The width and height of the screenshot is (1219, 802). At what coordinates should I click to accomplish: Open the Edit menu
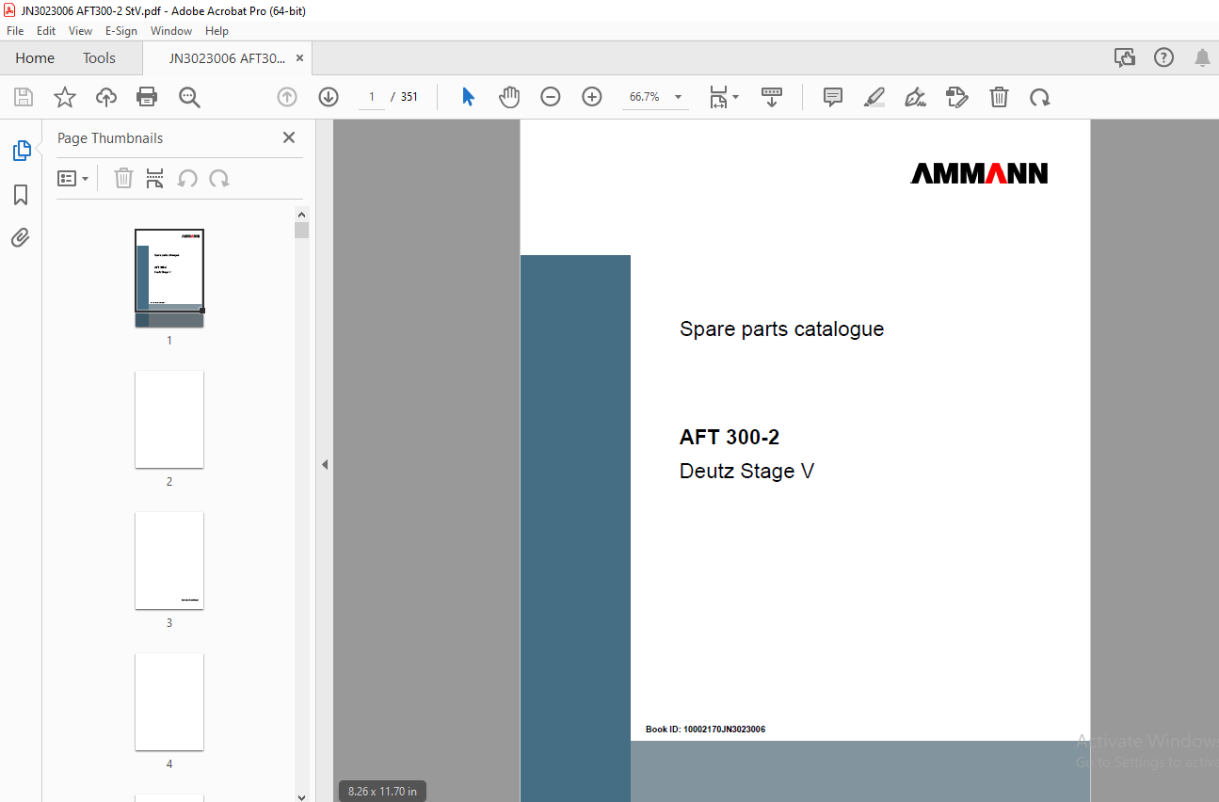[x=46, y=31]
